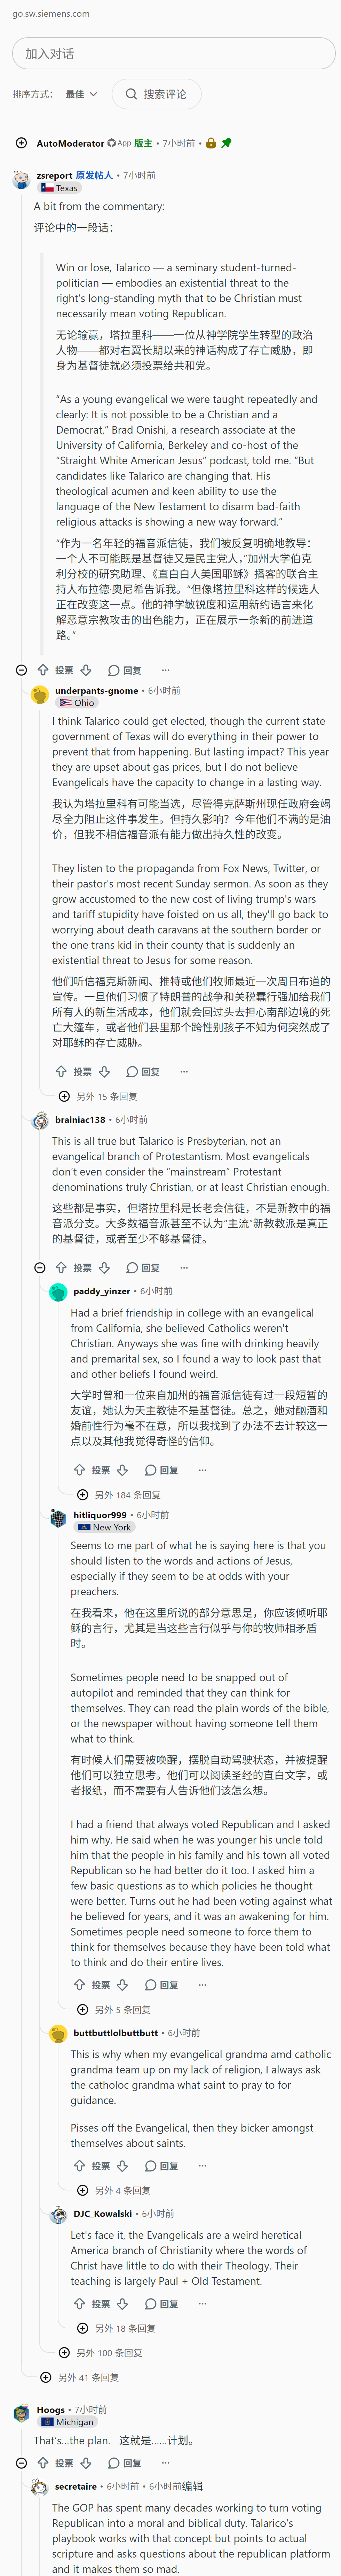Downvote the brainiac138 comment
Image resolution: width=341 pixels, height=2576 pixels.
point(104,1267)
